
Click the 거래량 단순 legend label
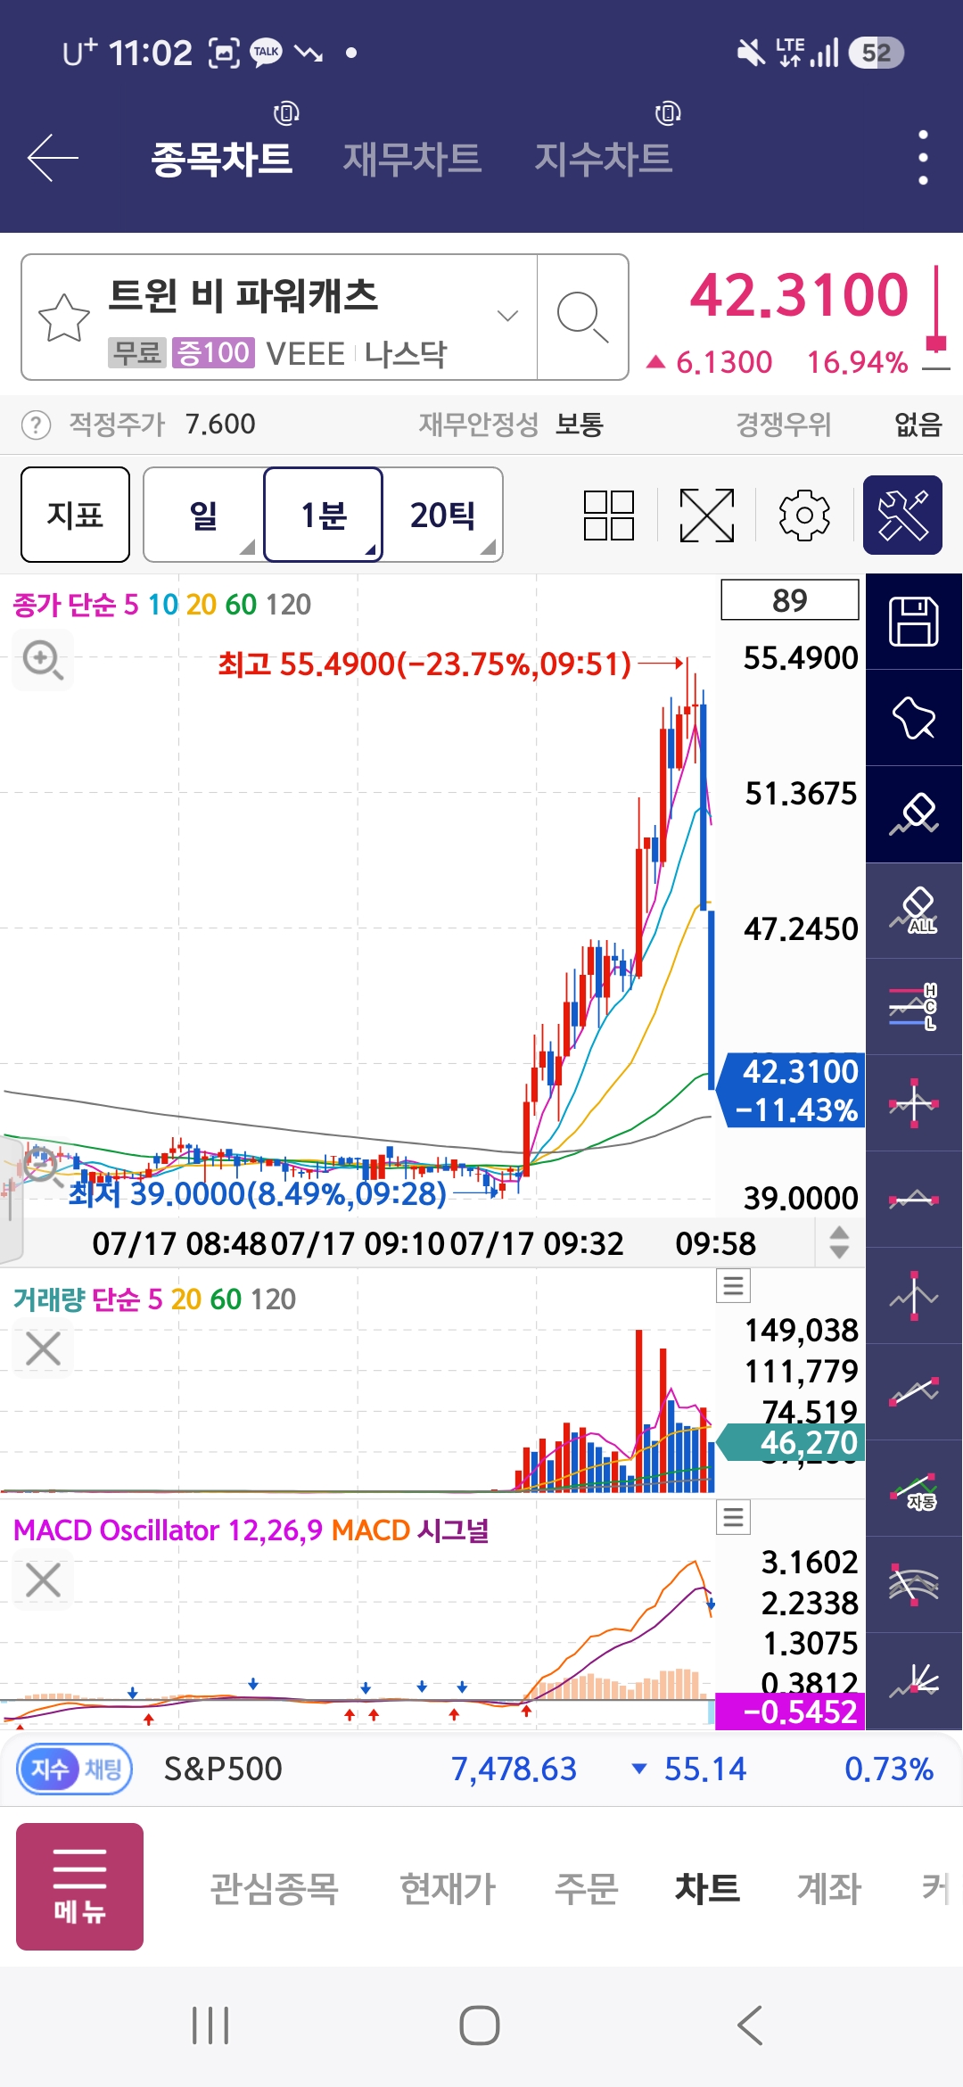tap(154, 1299)
